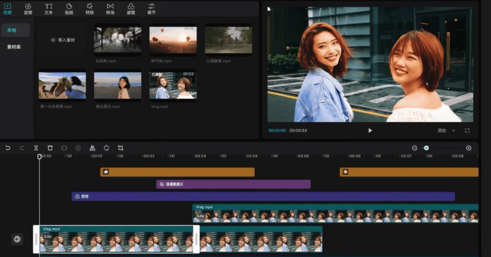Click the timeline zoom slider handle
Image resolution: width=491 pixels, height=257 pixels.
coord(426,148)
